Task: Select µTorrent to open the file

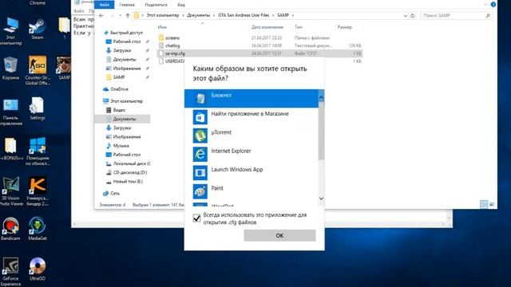Action: (252, 136)
